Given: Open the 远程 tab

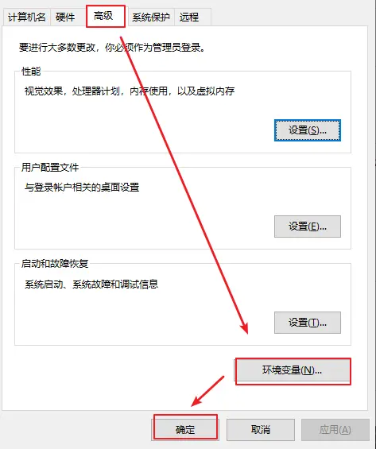Looking at the screenshot, I should [x=189, y=17].
